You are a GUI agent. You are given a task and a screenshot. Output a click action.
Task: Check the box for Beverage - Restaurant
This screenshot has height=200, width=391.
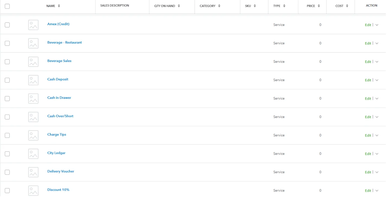click(x=7, y=43)
